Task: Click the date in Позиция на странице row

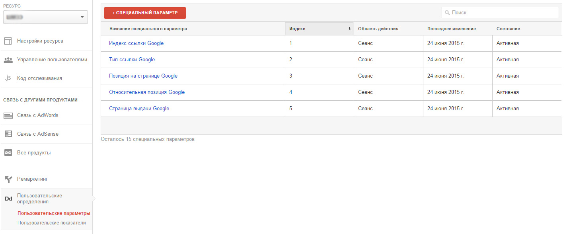Action: (446, 76)
